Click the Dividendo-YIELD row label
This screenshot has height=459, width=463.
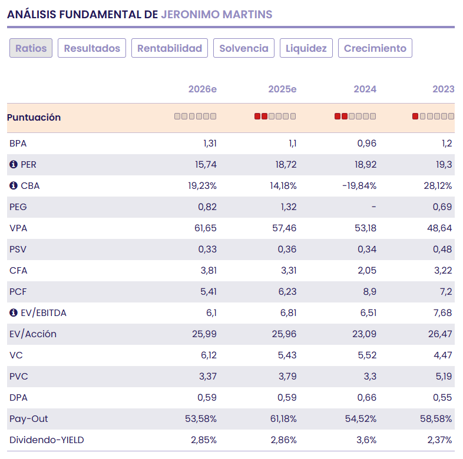point(47,440)
